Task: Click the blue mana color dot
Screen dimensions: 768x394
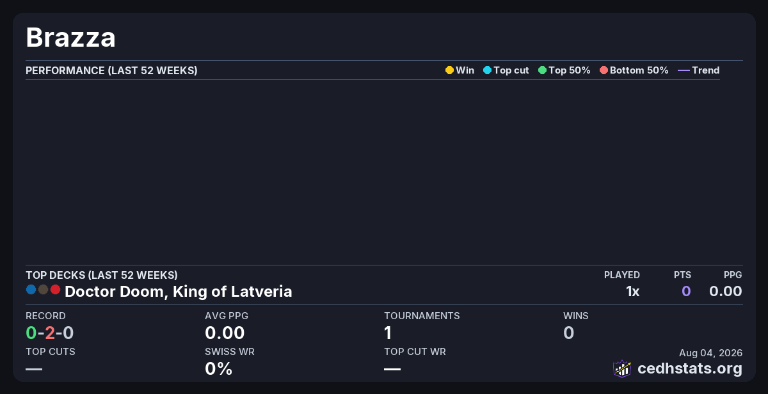Action: 31,290
